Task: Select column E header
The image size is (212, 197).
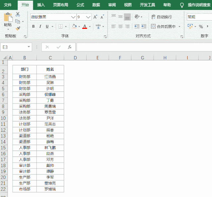Action: pyautogui.click(x=98, y=58)
